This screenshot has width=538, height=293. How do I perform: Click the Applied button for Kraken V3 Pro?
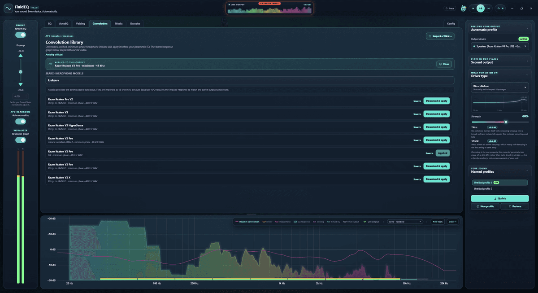pyautogui.click(x=443, y=153)
